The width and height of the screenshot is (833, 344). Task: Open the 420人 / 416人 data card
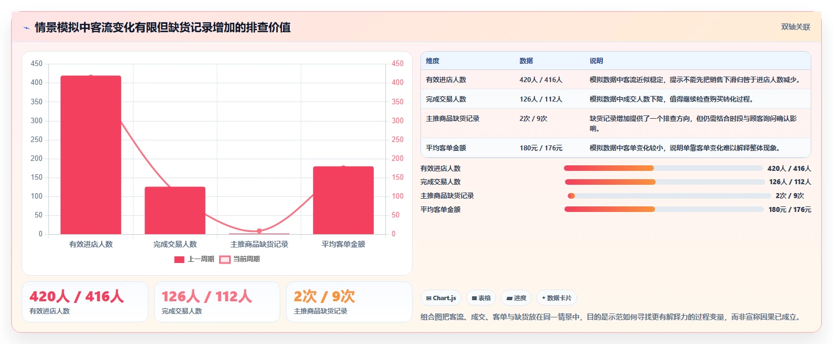(x=85, y=302)
